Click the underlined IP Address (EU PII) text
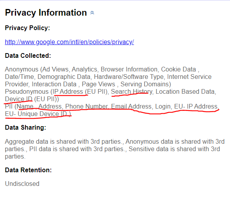Viewport: 230px width, 198px height. tap(80, 92)
